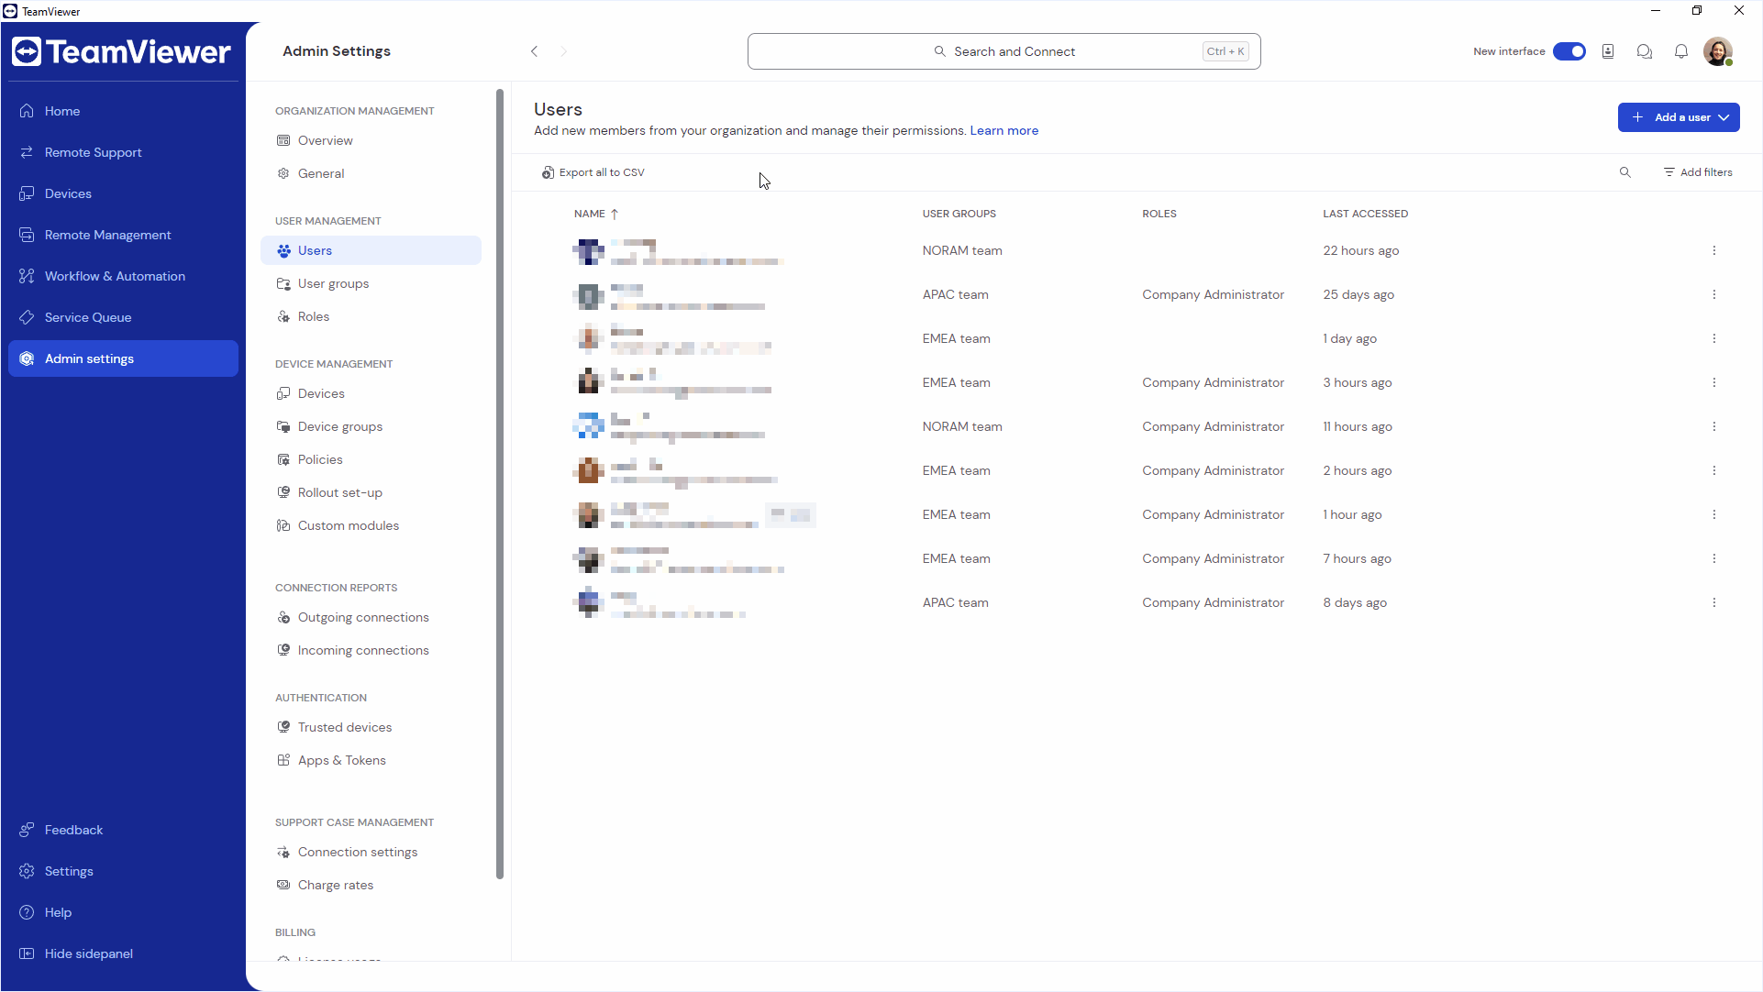The width and height of the screenshot is (1763, 992).
Task: Select Admin settings in sidebar
Action: tap(123, 358)
